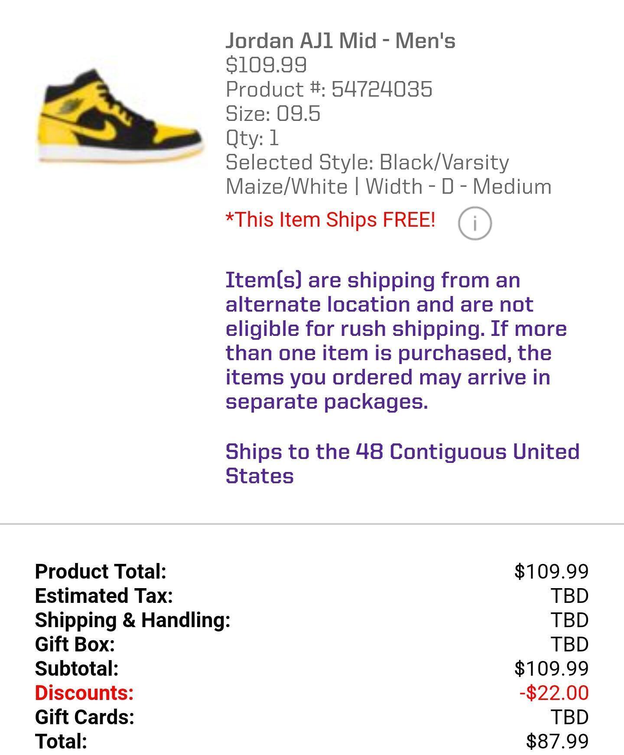Image resolution: width=624 pixels, height=755 pixels.
Task: Click the TBD value for Estimated Tax
Action: (569, 596)
